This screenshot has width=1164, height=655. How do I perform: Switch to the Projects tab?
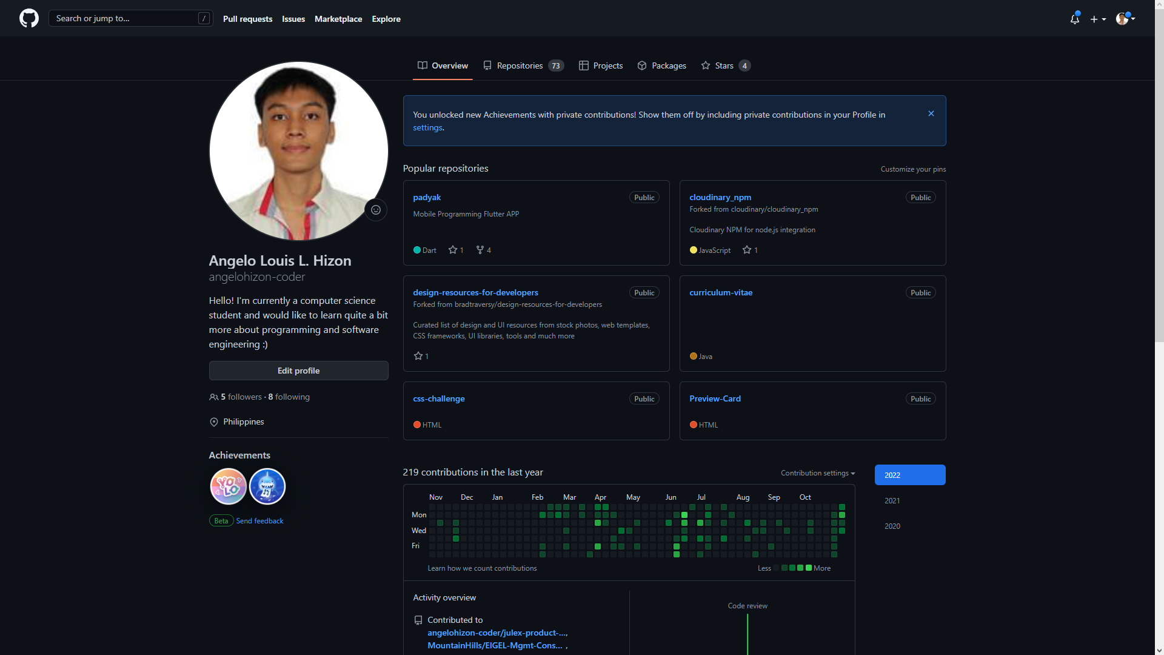click(x=601, y=65)
